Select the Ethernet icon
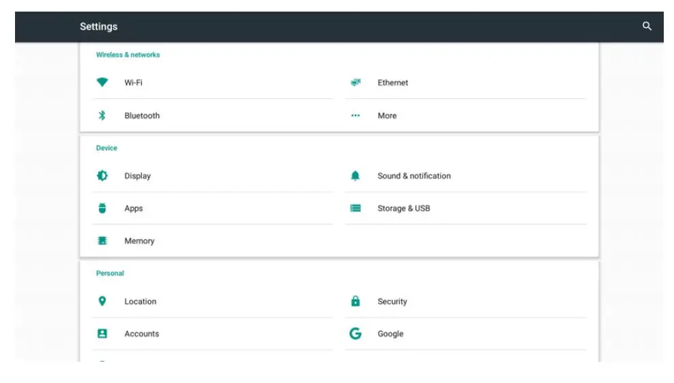Screen dimensions: 674x383 355,82
